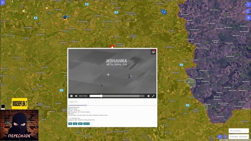Select the light-blue unit marker nearest the yellow logo box
251x141 pixels.
[x=62, y=90]
